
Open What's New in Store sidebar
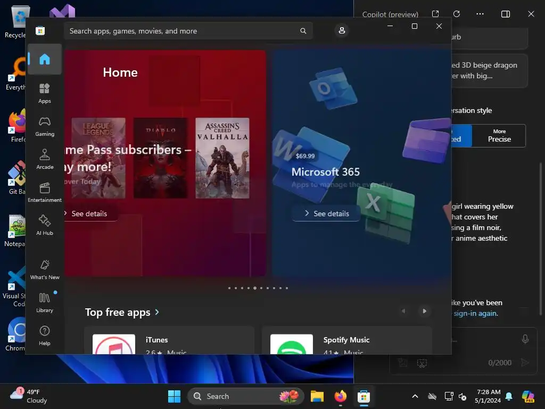pyautogui.click(x=45, y=270)
